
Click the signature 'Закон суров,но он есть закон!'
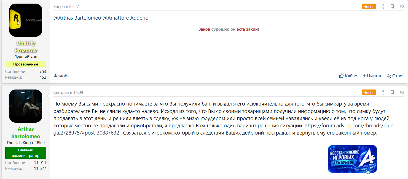[229, 29]
